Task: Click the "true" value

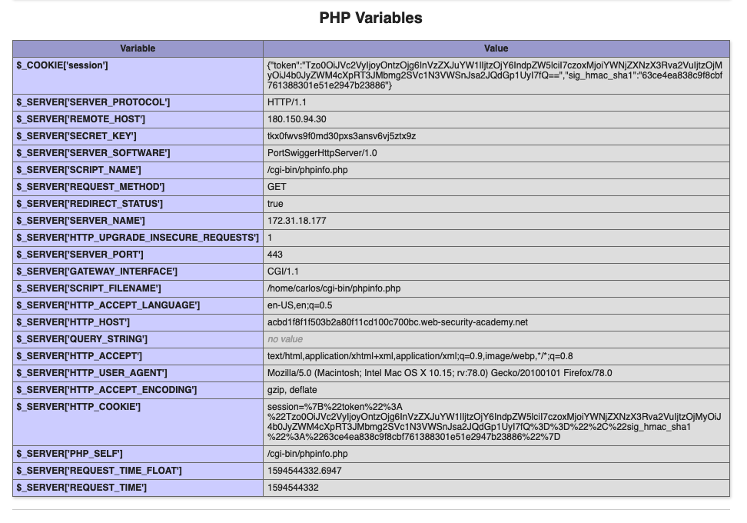Action: click(275, 204)
